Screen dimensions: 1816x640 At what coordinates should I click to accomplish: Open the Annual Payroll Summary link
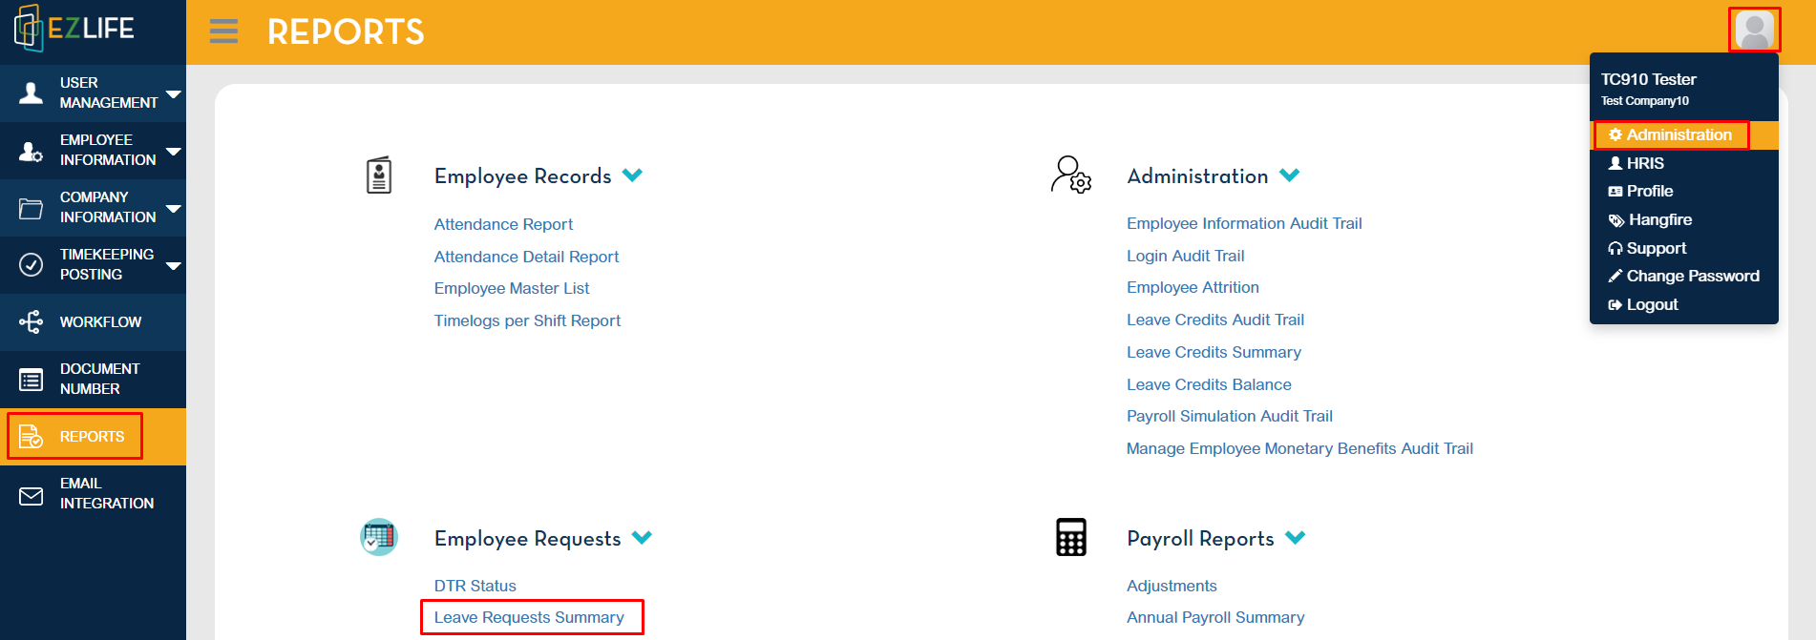1215,617
